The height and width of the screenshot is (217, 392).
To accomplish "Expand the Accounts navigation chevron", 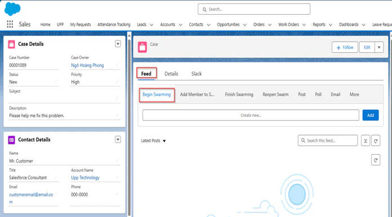I will click(180, 25).
